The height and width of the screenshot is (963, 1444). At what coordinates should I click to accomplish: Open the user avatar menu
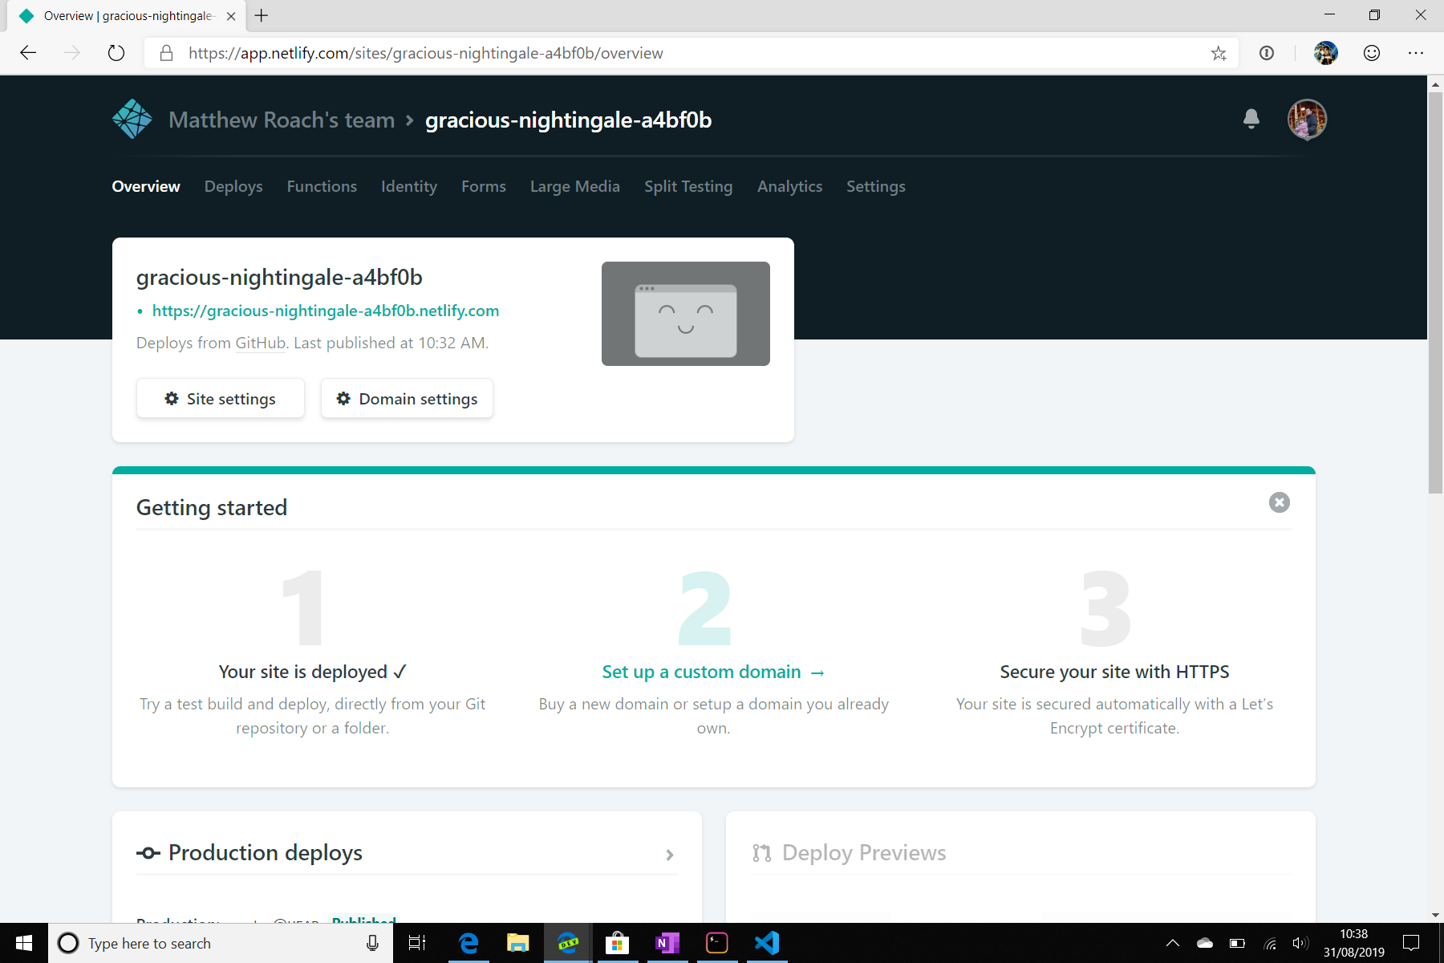(1307, 120)
